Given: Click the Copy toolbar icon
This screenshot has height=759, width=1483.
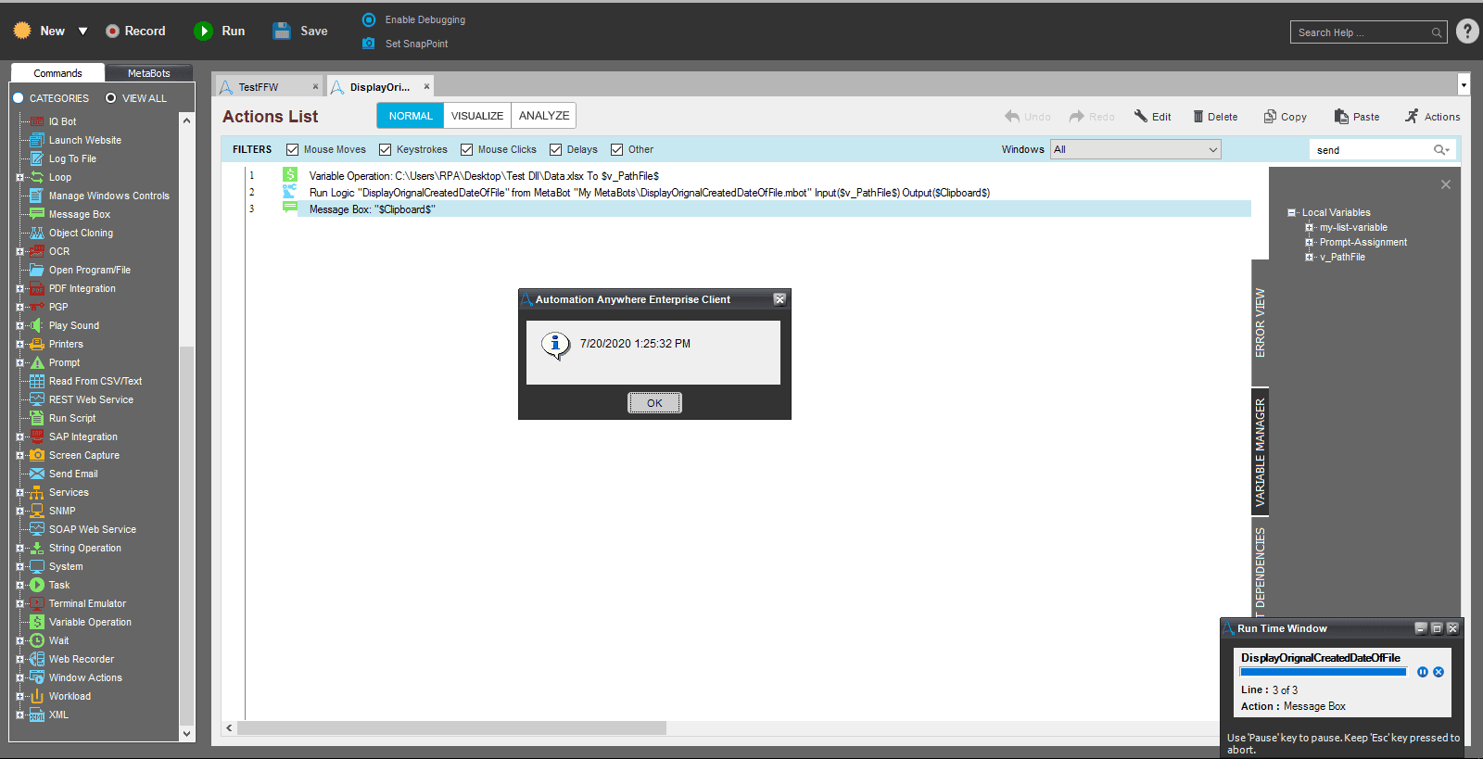Looking at the screenshot, I should 1270,116.
